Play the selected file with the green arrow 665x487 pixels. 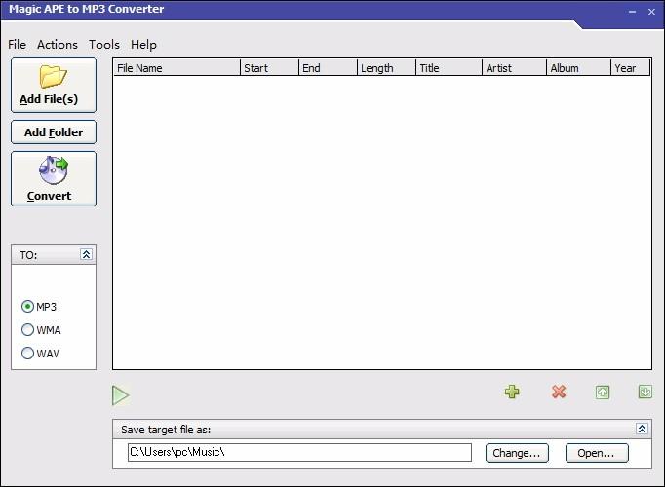click(x=121, y=395)
